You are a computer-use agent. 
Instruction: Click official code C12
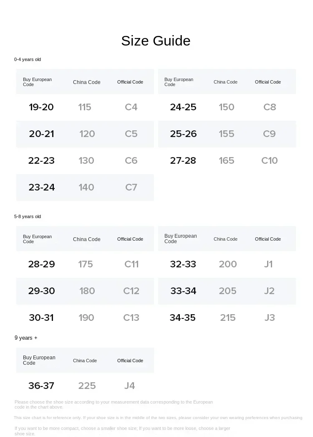[131, 291]
